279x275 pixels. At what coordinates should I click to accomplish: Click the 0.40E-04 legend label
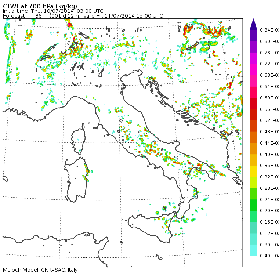click(269, 256)
